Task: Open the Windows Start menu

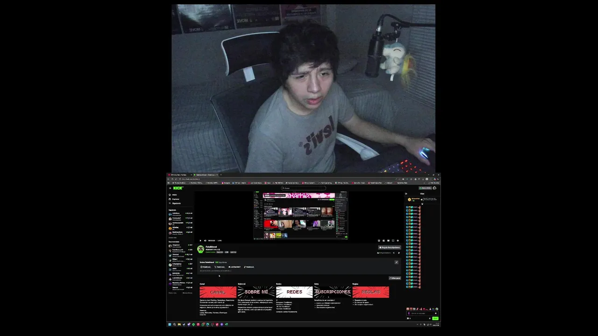Action: point(170,324)
